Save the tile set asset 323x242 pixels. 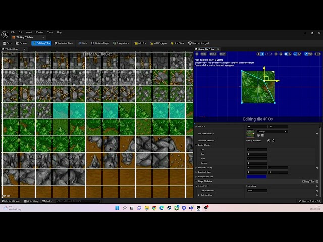coord(7,43)
